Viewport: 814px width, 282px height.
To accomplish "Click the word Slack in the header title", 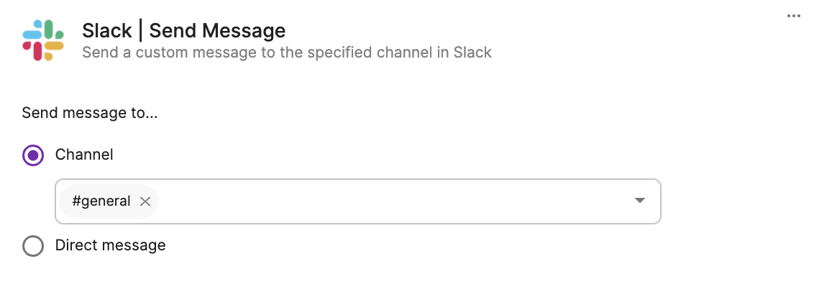I will [x=107, y=31].
